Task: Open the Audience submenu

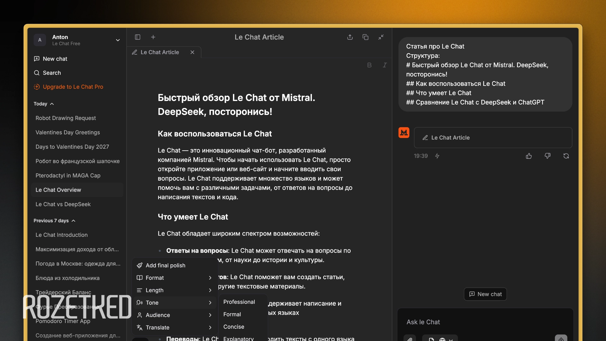Action: (175, 315)
